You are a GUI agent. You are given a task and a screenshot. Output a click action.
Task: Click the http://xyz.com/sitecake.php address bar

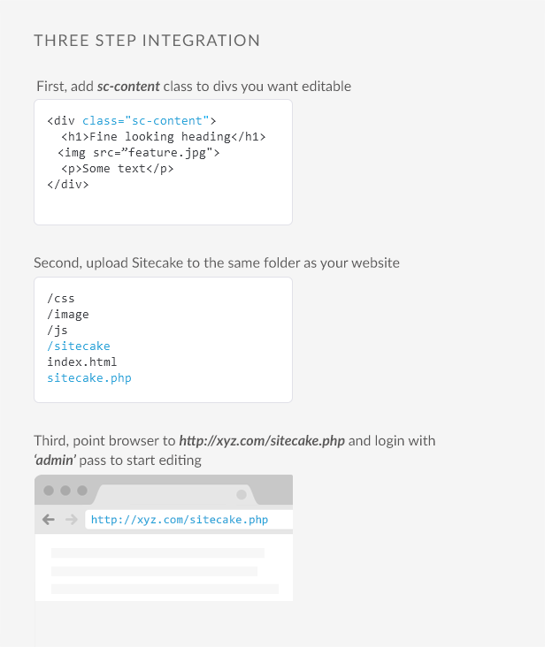tap(189, 520)
